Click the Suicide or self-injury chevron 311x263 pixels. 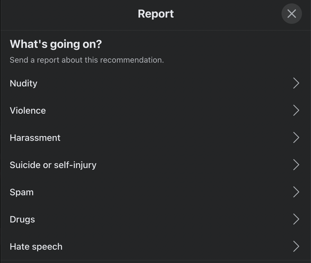click(296, 165)
